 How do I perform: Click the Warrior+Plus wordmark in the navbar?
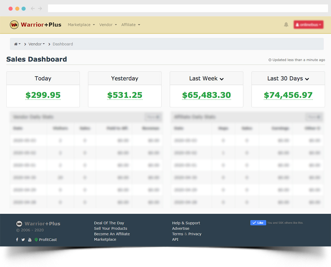pos(41,25)
